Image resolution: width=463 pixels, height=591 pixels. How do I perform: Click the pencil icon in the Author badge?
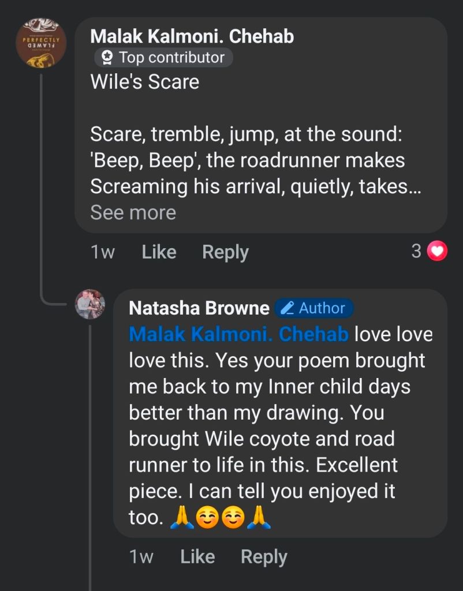(x=287, y=308)
